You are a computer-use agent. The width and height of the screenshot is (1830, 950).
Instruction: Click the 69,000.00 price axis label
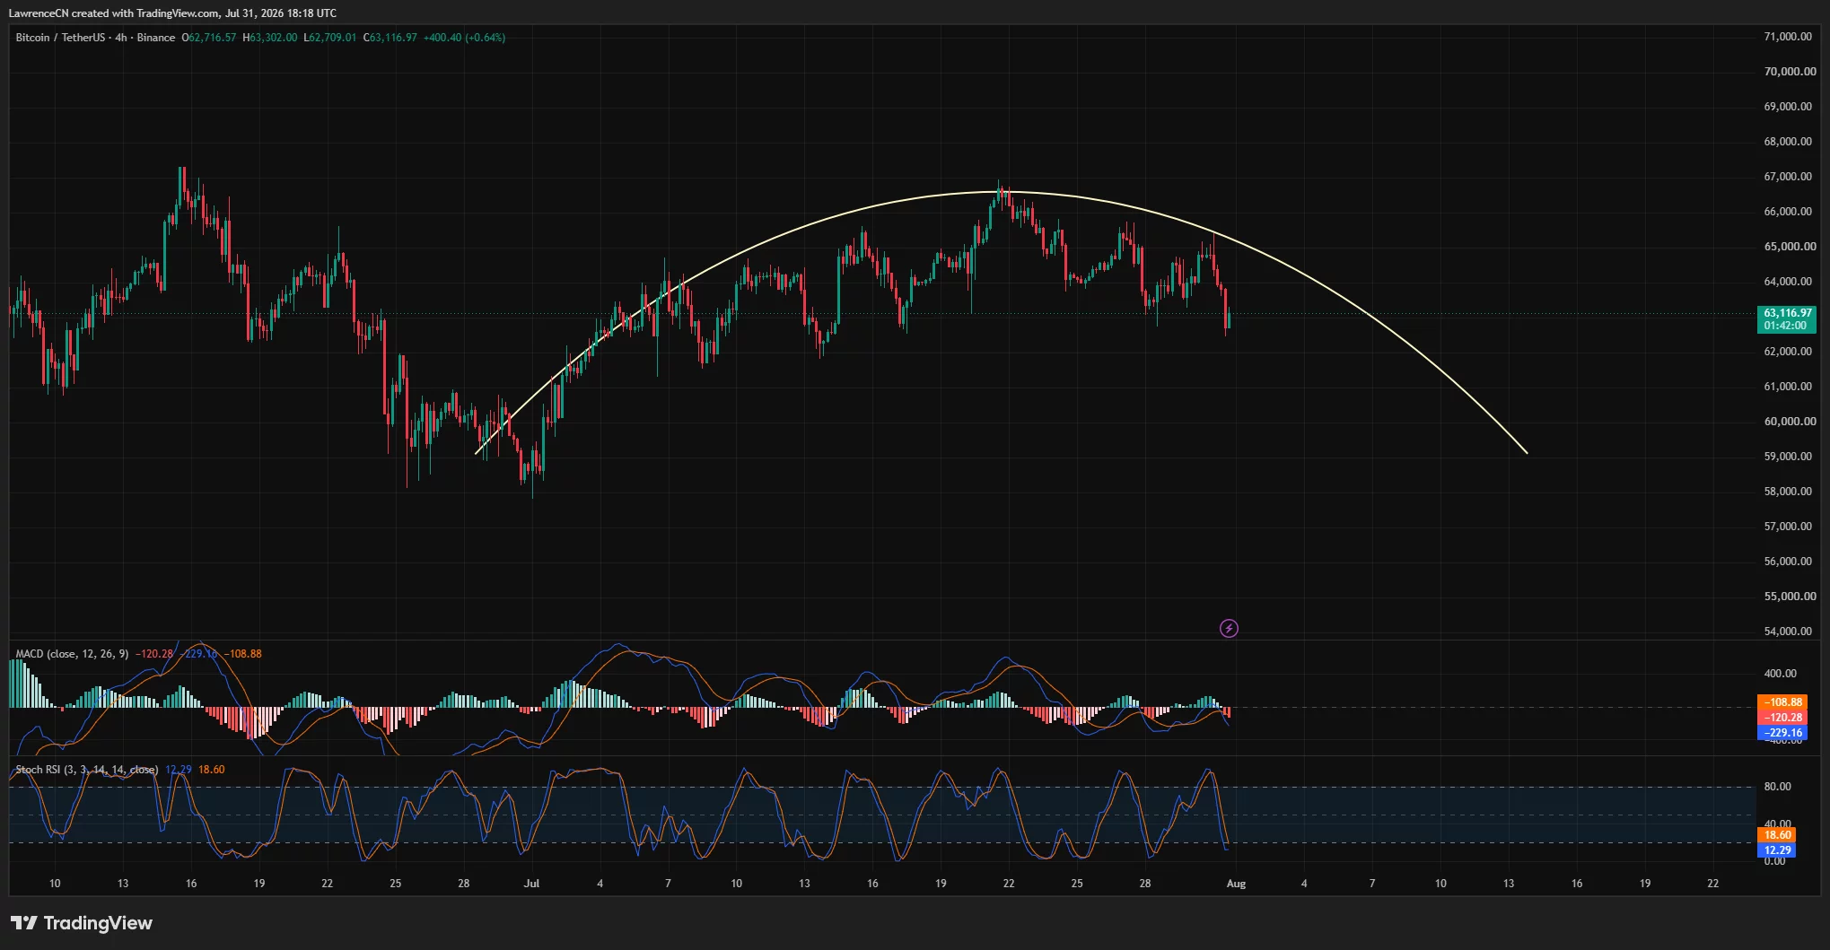(x=1788, y=107)
